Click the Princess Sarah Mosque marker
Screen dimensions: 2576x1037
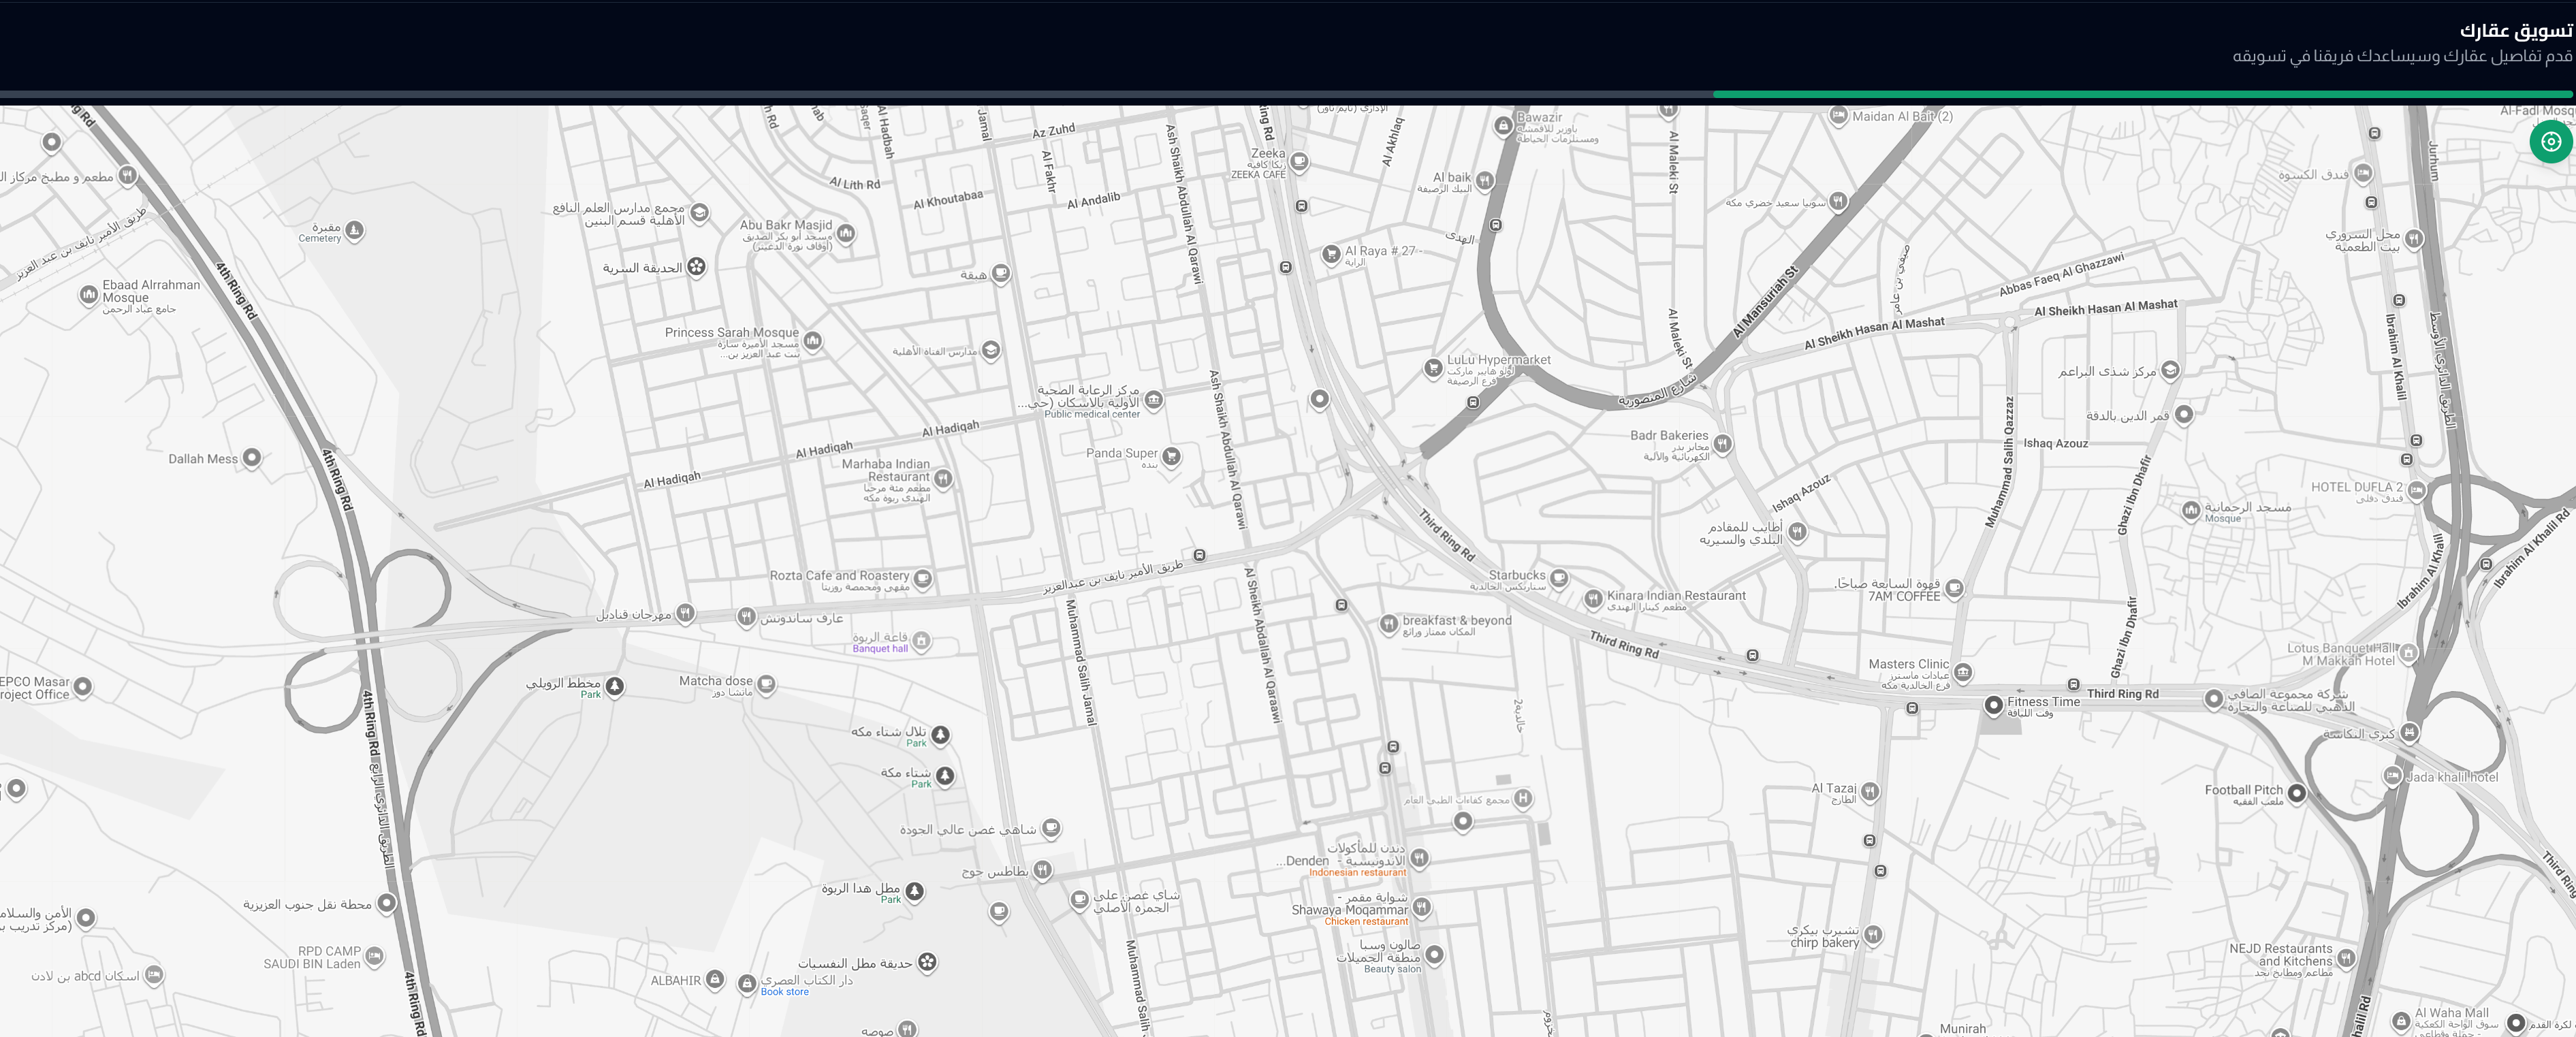[813, 340]
